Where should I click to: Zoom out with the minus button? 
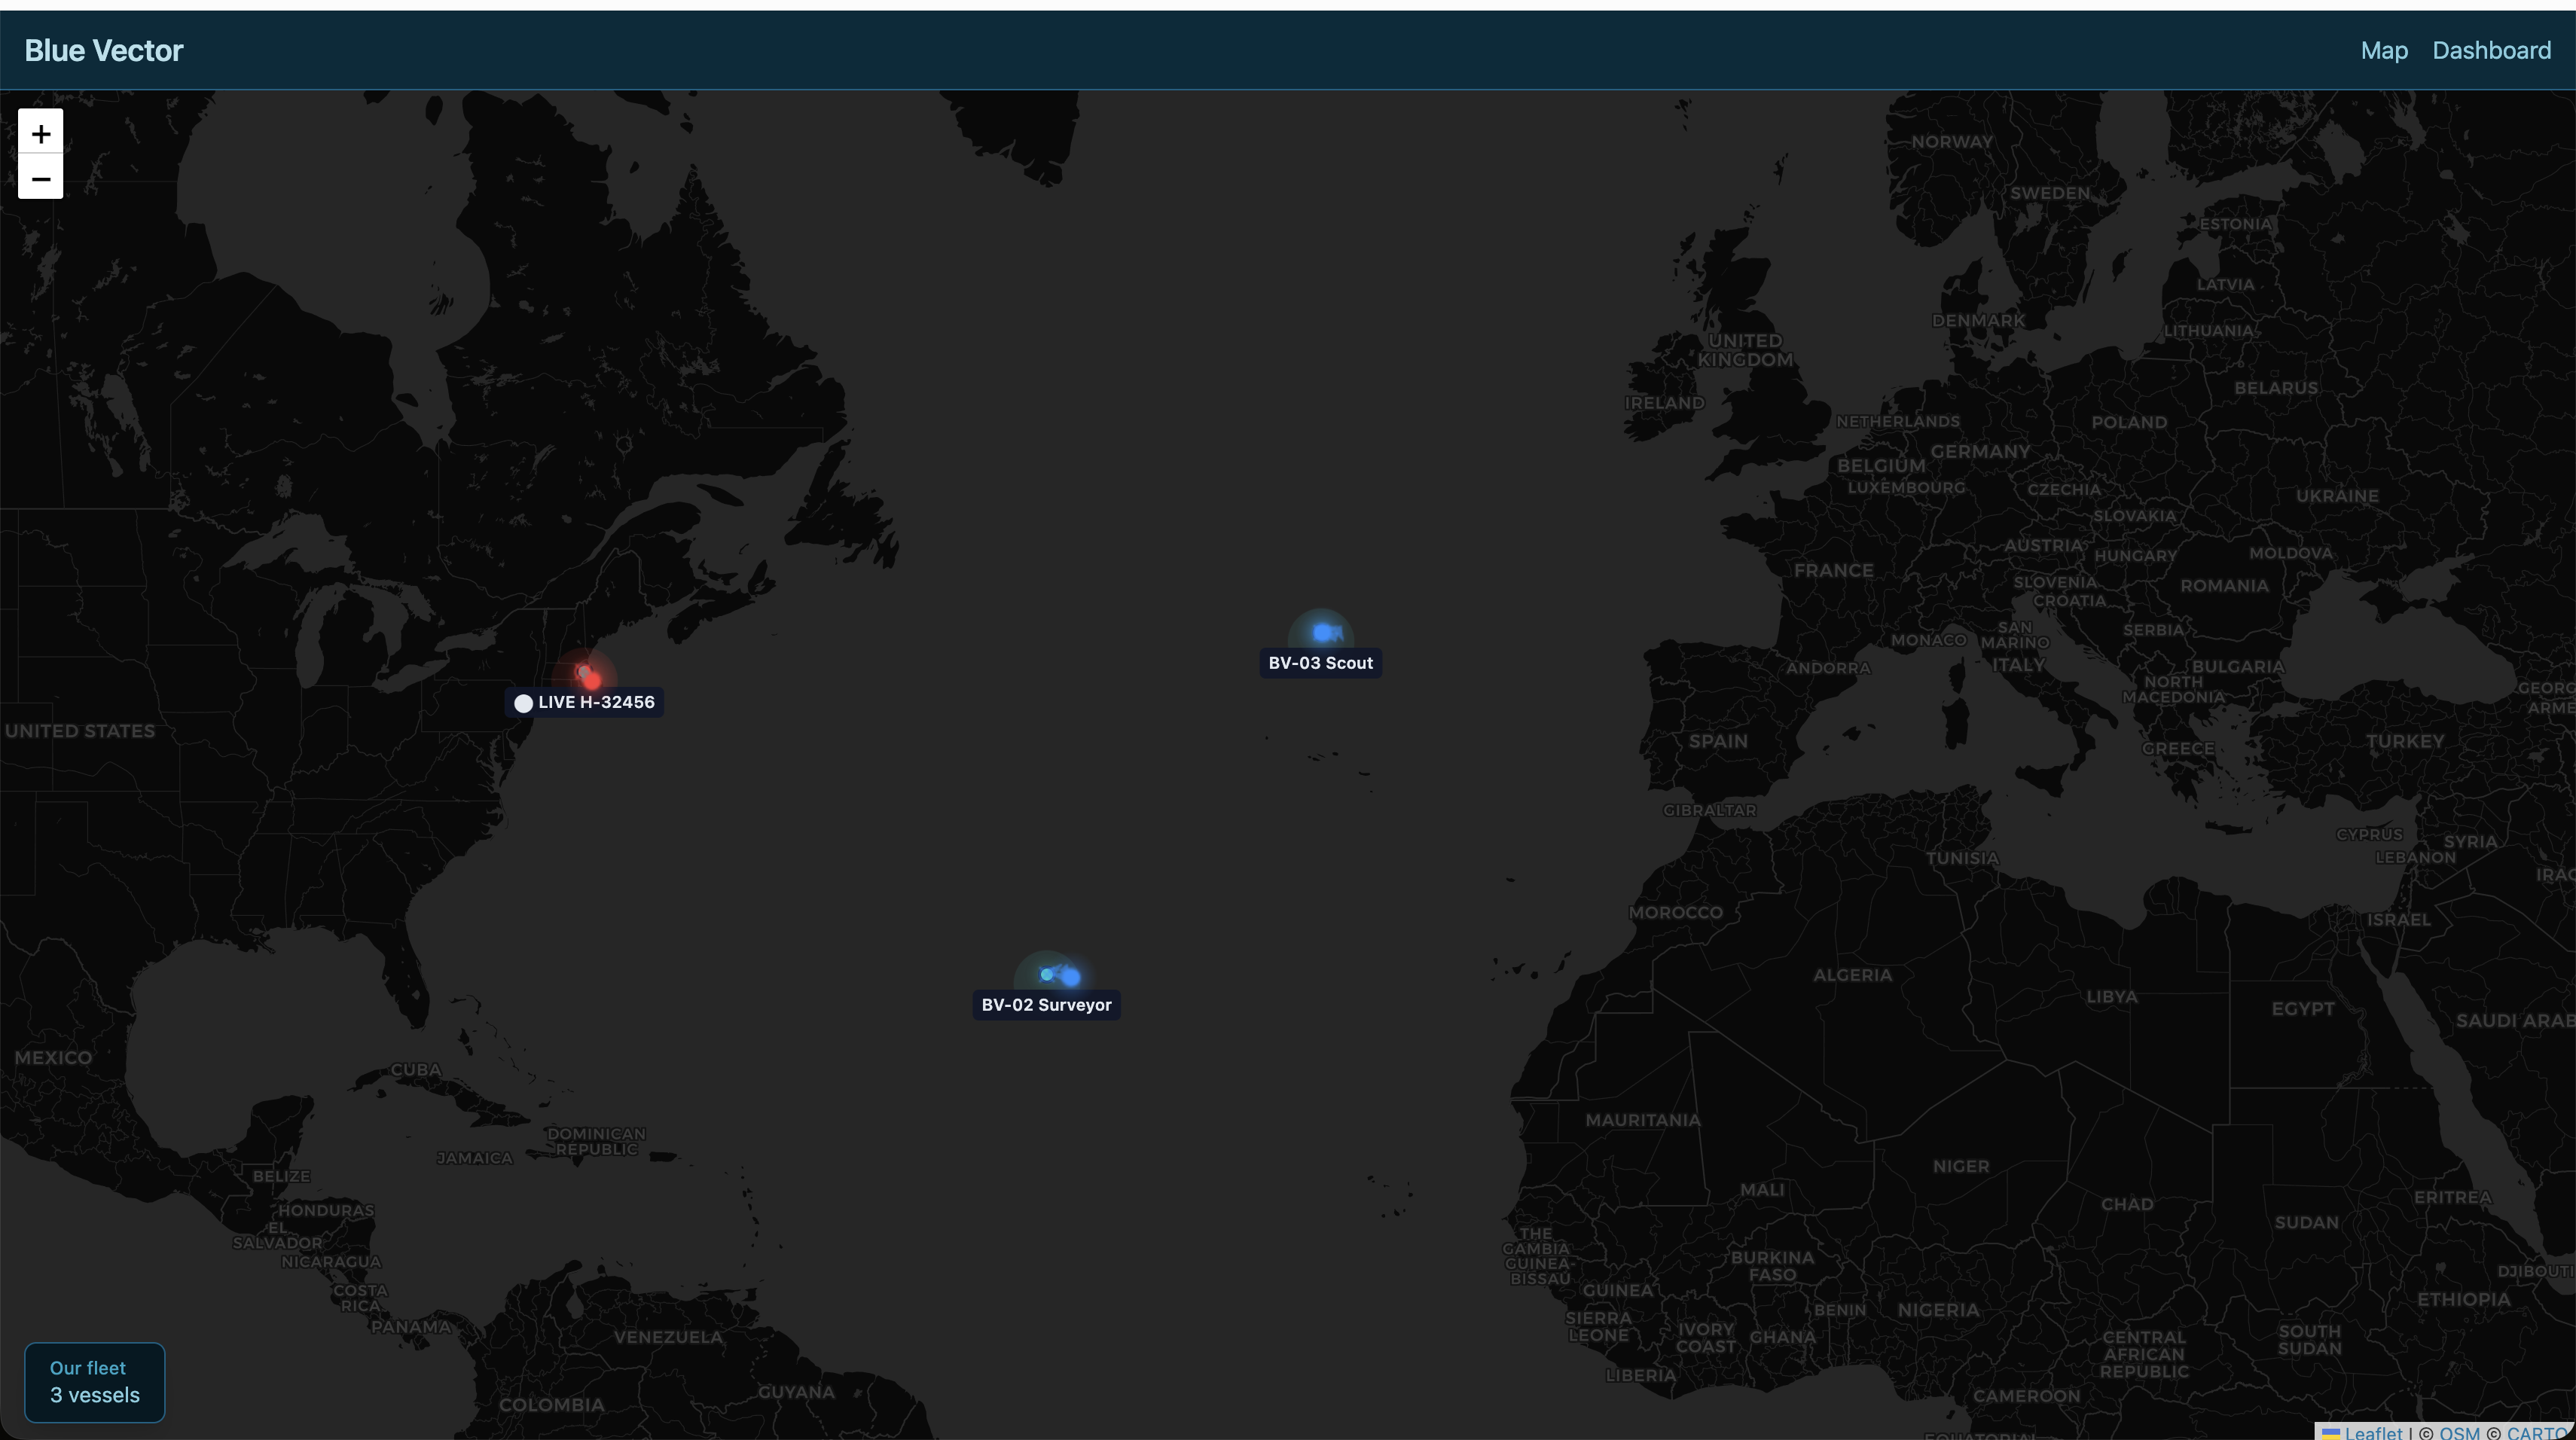[40, 178]
